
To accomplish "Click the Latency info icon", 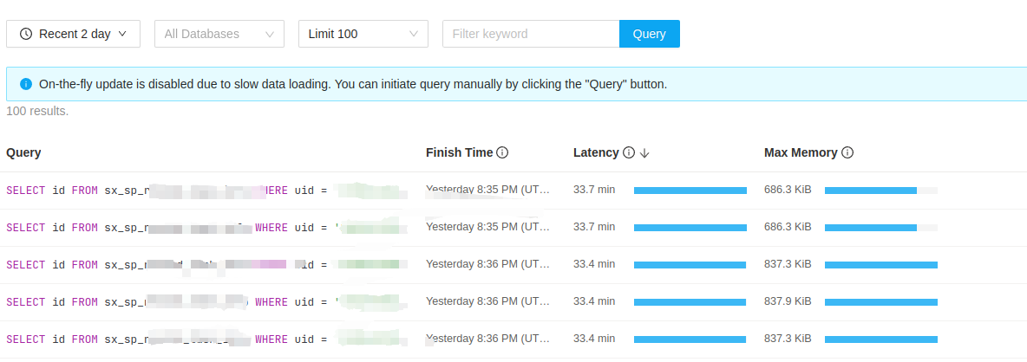I will point(629,152).
